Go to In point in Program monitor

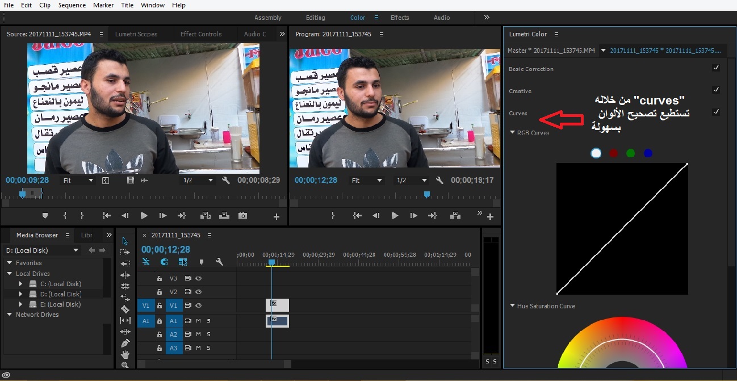[357, 216]
